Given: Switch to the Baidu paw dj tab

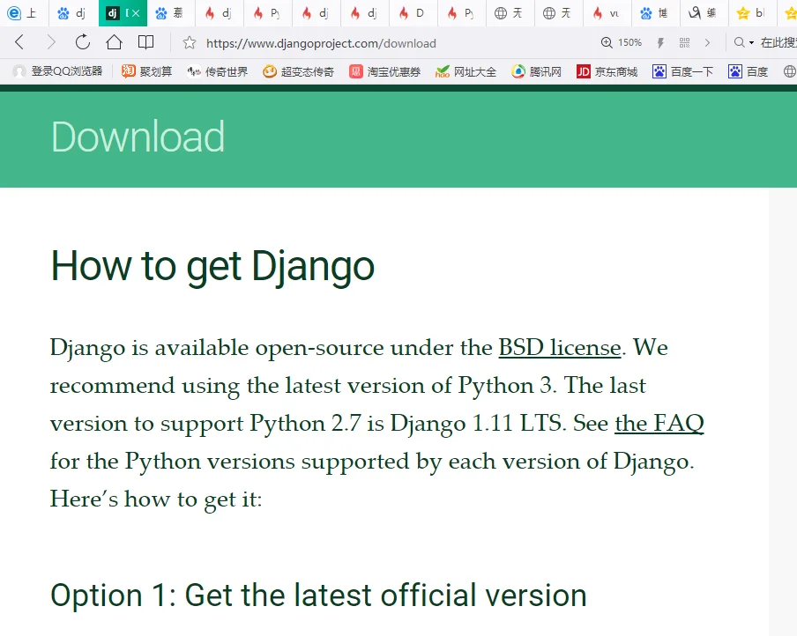Looking at the screenshot, I should (74, 13).
